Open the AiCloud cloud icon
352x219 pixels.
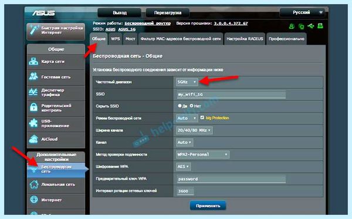(33, 139)
